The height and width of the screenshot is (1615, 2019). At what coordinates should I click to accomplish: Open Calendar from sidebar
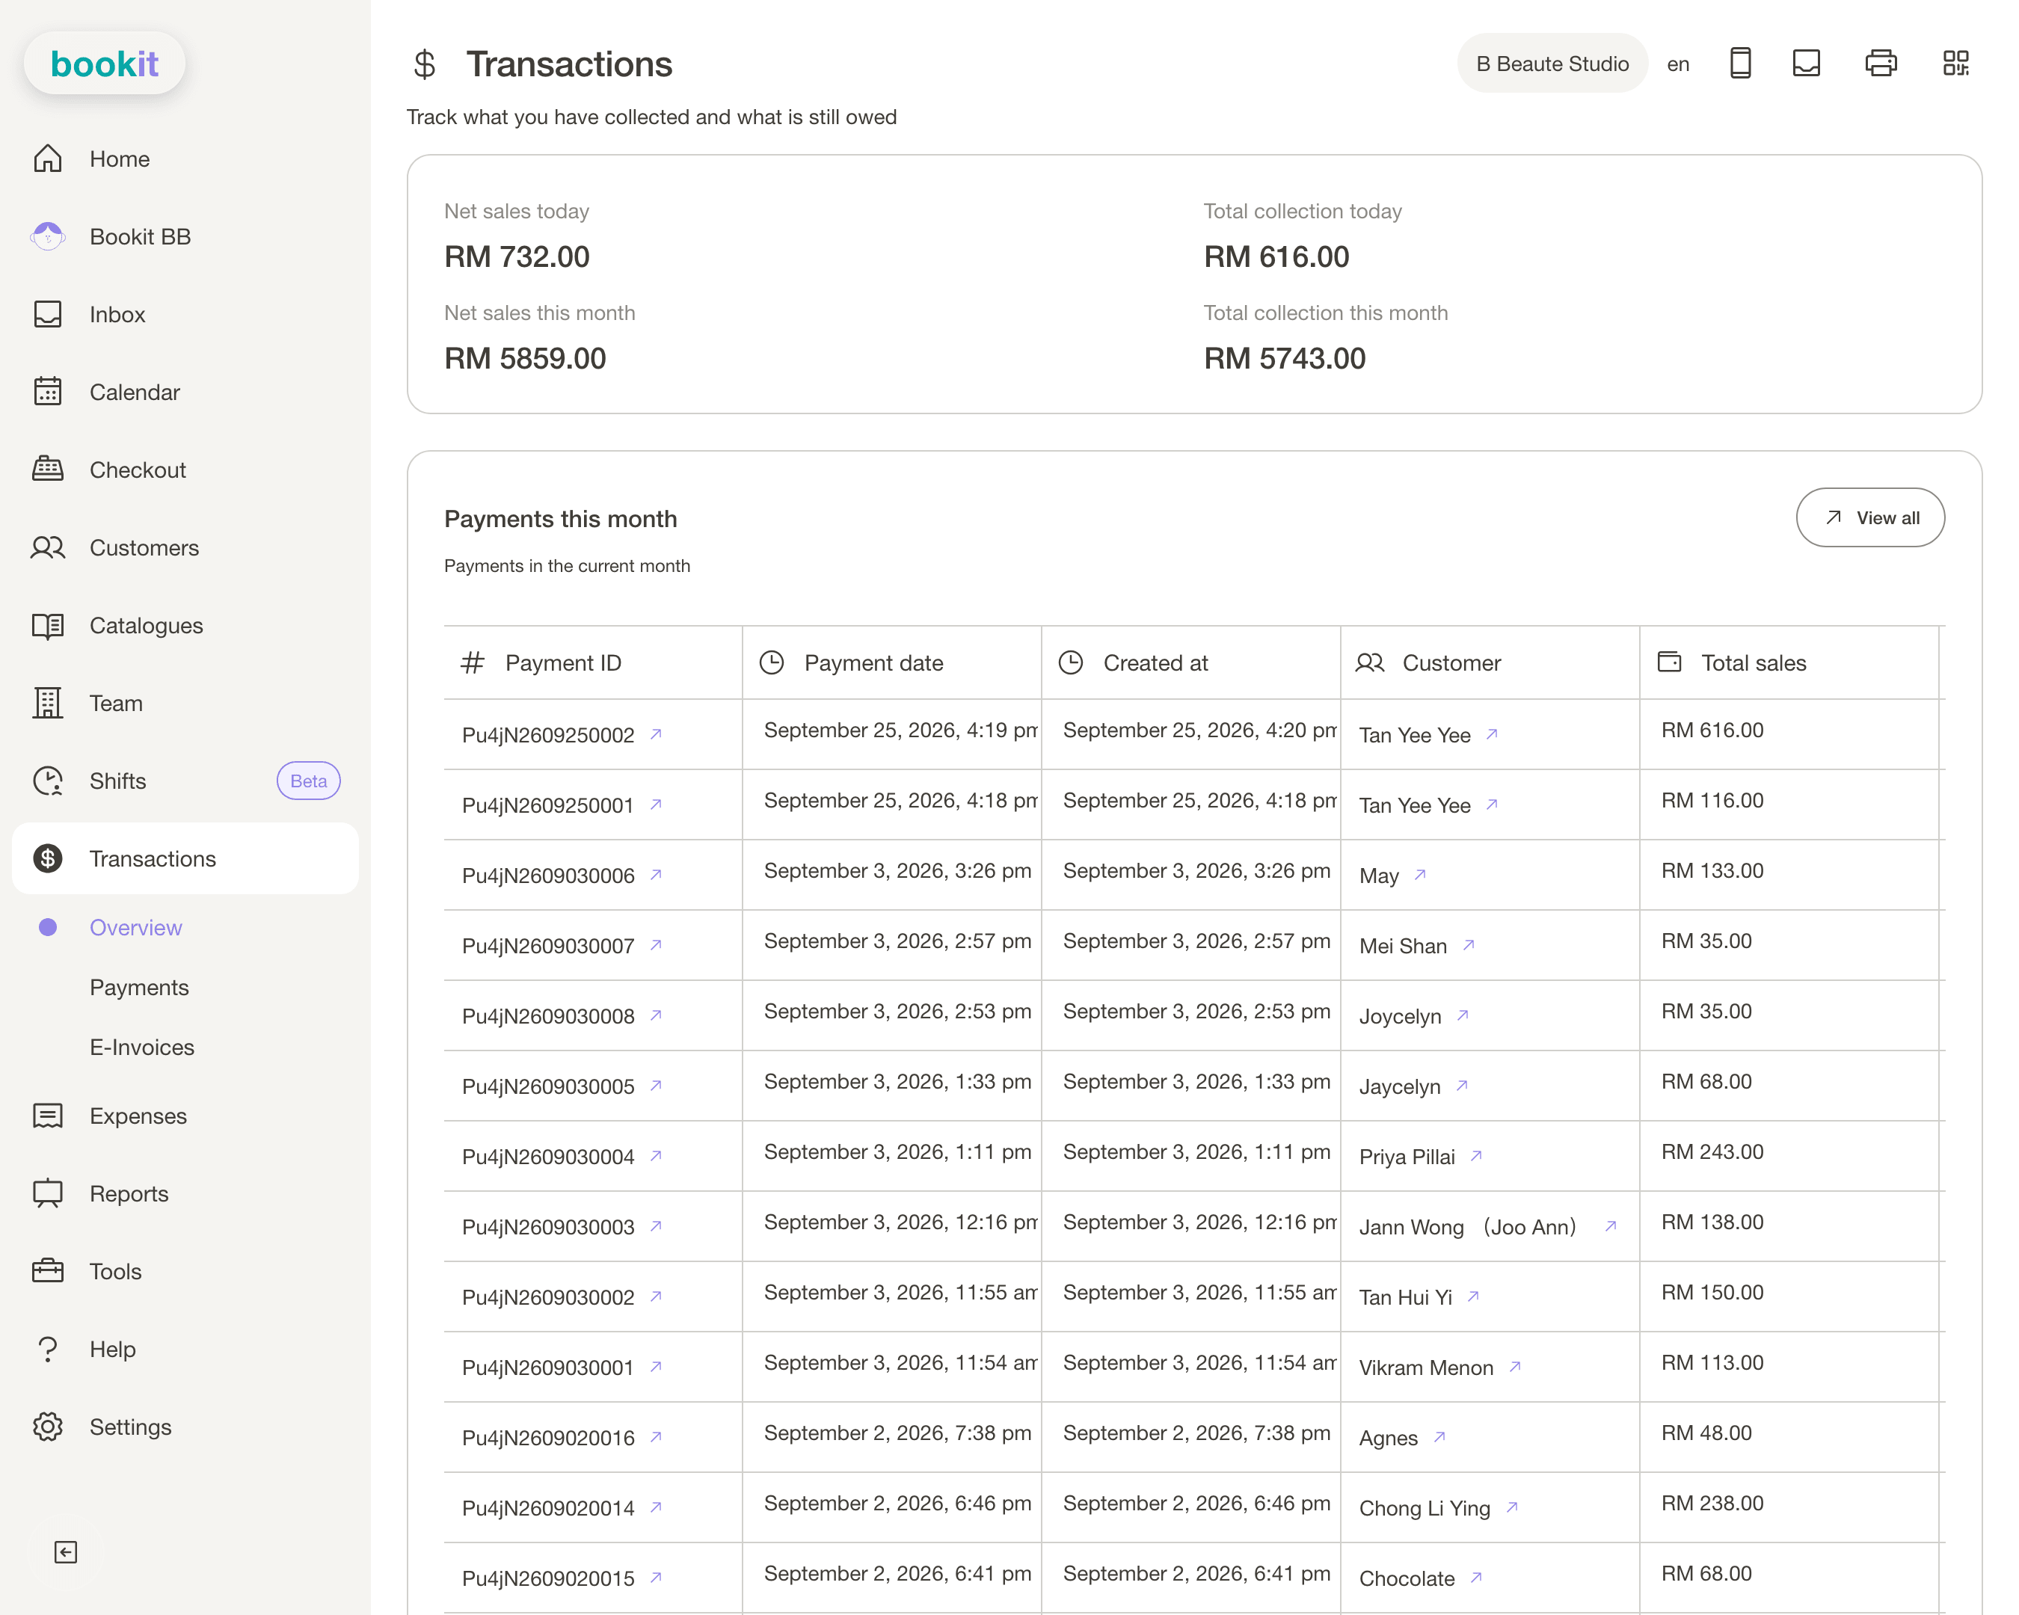pyautogui.click(x=185, y=391)
